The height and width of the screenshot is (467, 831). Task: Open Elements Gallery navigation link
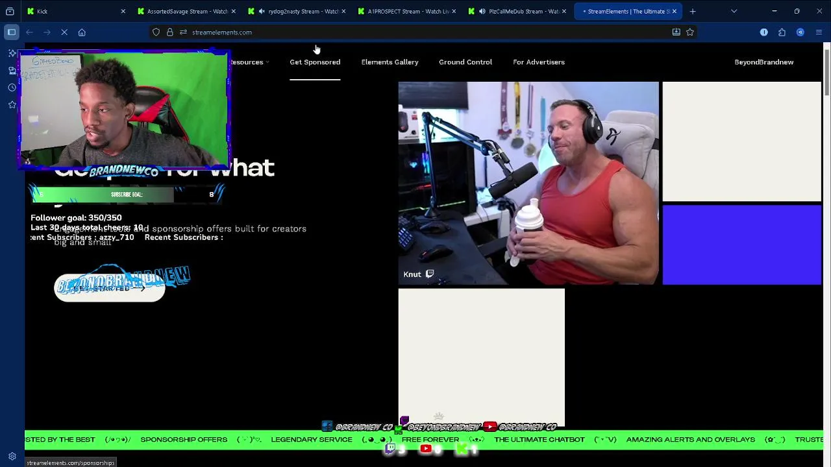(x=390, y=62)
